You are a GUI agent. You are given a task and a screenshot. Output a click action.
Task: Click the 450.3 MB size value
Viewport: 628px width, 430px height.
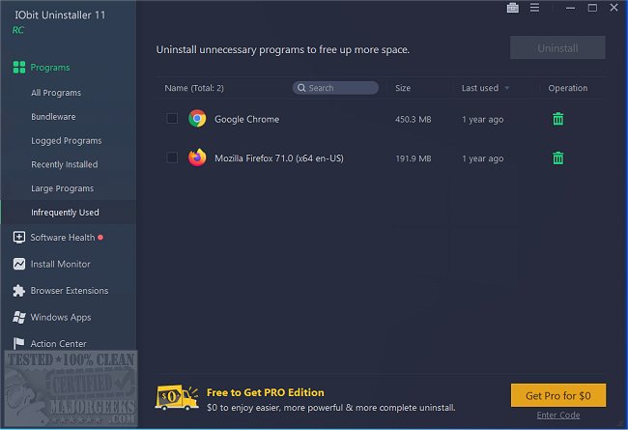(x=413, y=119)
